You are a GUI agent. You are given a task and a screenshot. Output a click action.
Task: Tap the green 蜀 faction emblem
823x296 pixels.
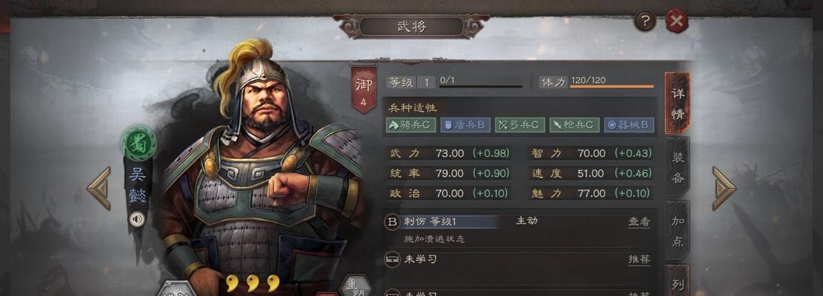(x=139, y=143)
